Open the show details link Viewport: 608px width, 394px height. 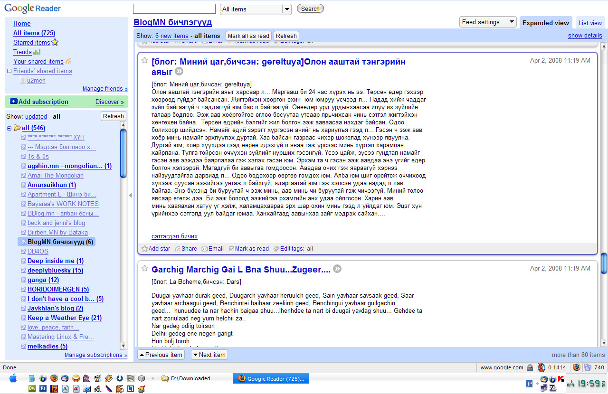click(x=585, y=36)
